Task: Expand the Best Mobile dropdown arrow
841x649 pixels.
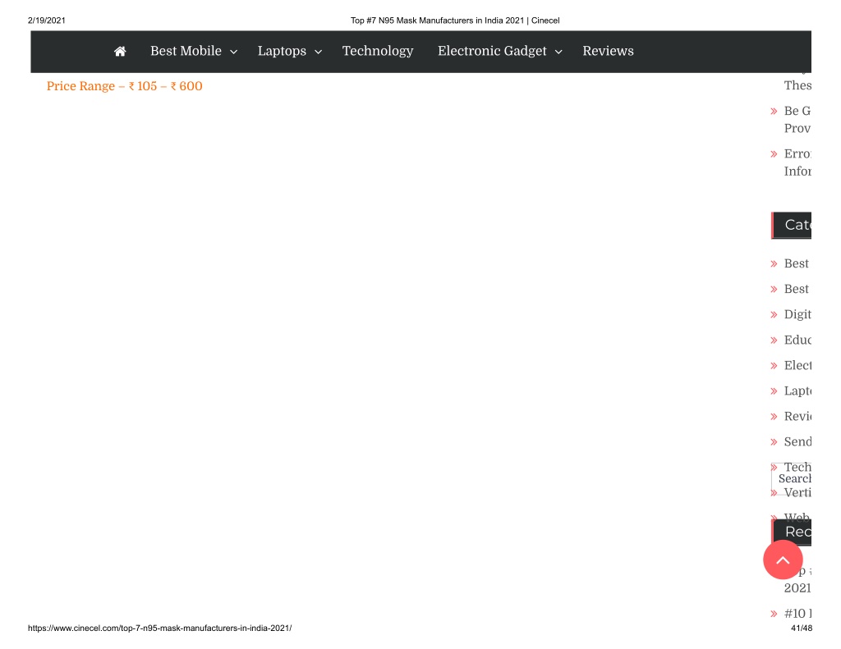Action: 233,52
